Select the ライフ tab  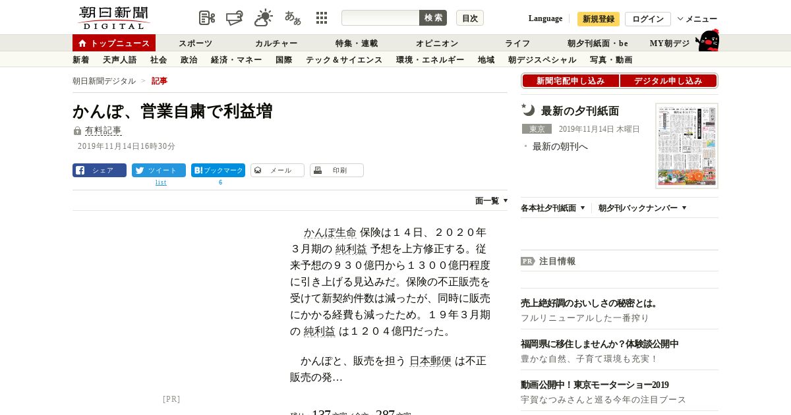[x=517, y=43]
